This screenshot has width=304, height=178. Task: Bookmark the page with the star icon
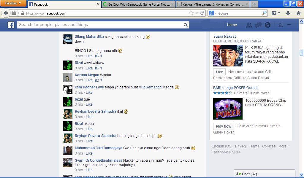(191, 13)
